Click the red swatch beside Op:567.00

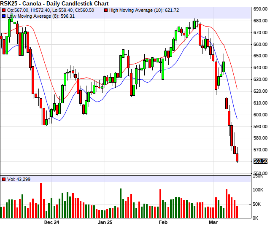pyautogui.click(x=4, y=10)
